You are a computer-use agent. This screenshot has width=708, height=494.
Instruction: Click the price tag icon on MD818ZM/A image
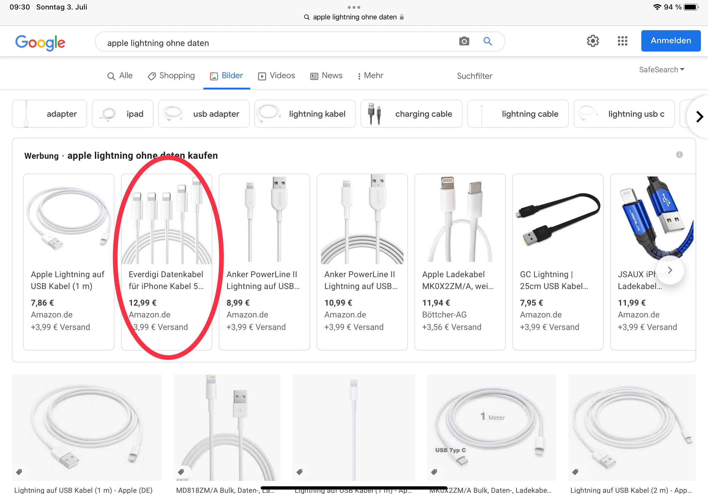point(181,471)
